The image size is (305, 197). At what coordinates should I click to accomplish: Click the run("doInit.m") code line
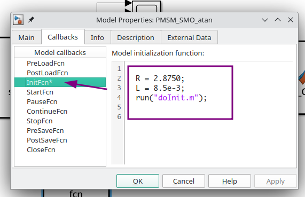(171, 98)
